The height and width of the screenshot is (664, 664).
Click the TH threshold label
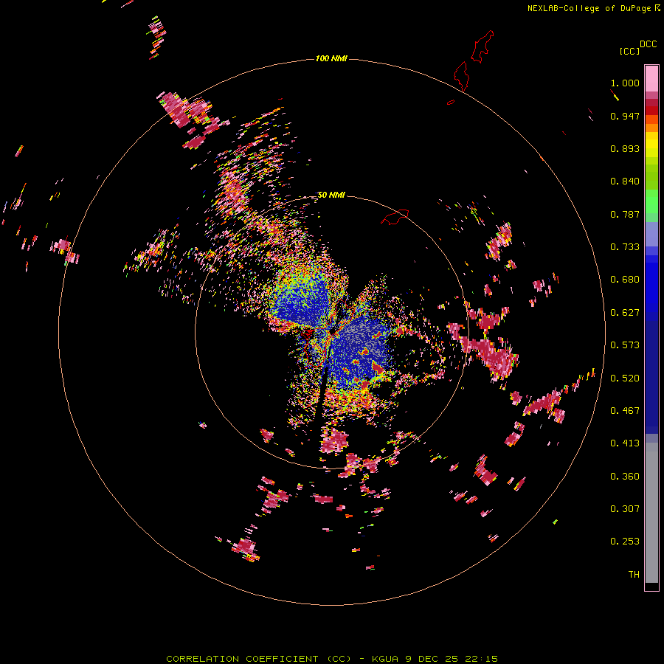coord(634,575)
